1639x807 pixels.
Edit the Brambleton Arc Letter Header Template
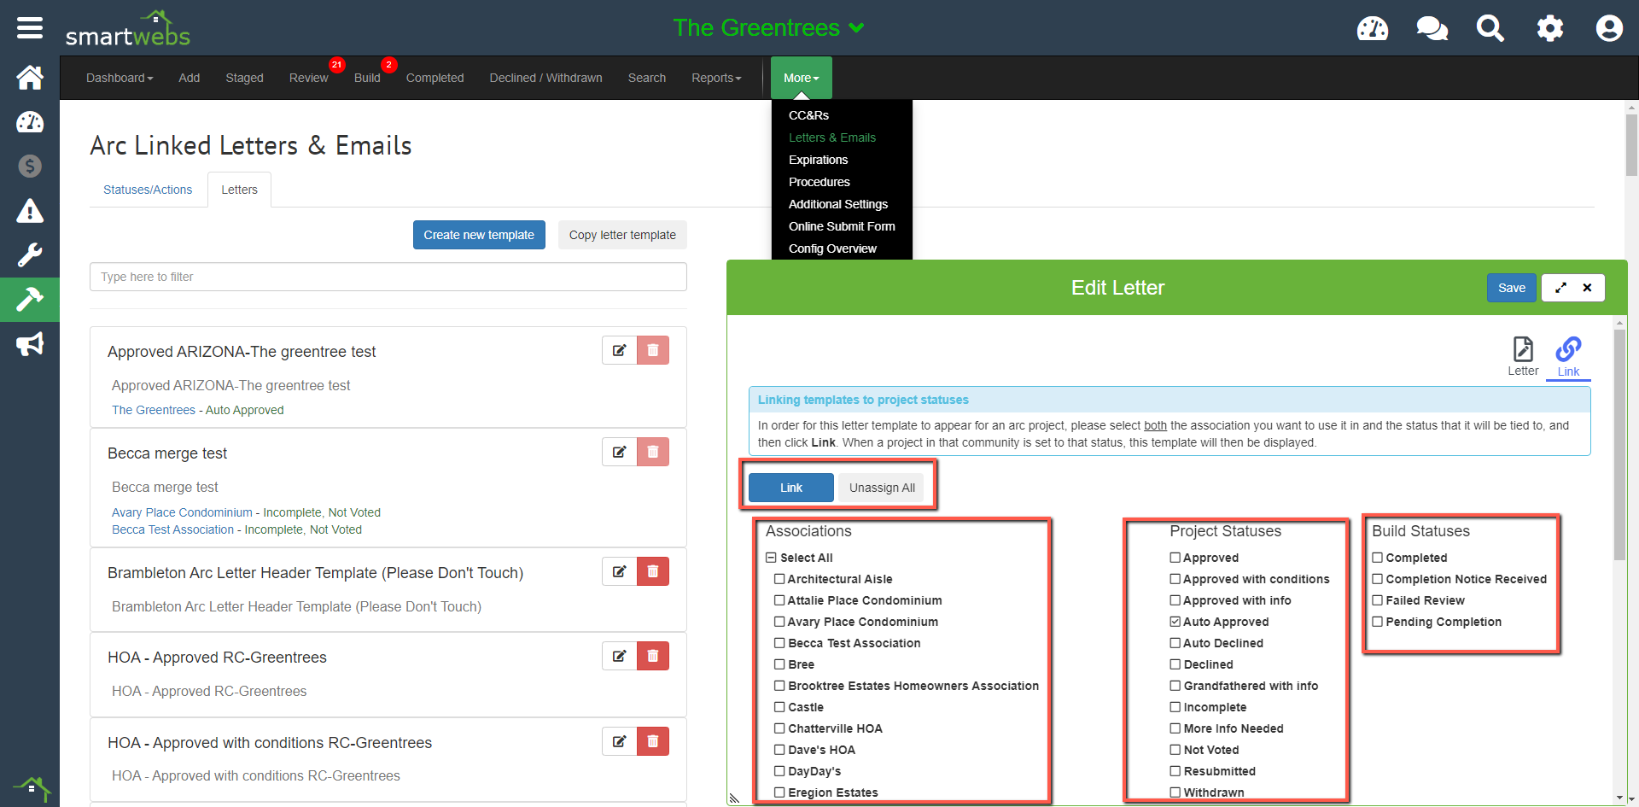coord(620,571)
